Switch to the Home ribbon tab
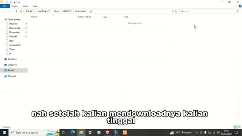The width and height of the screenshot is (242, 136). [15, 6]
